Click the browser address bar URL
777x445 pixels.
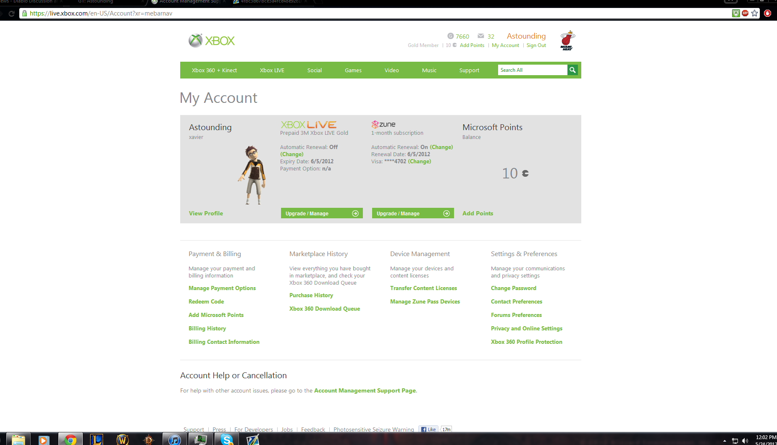point(101,13)
